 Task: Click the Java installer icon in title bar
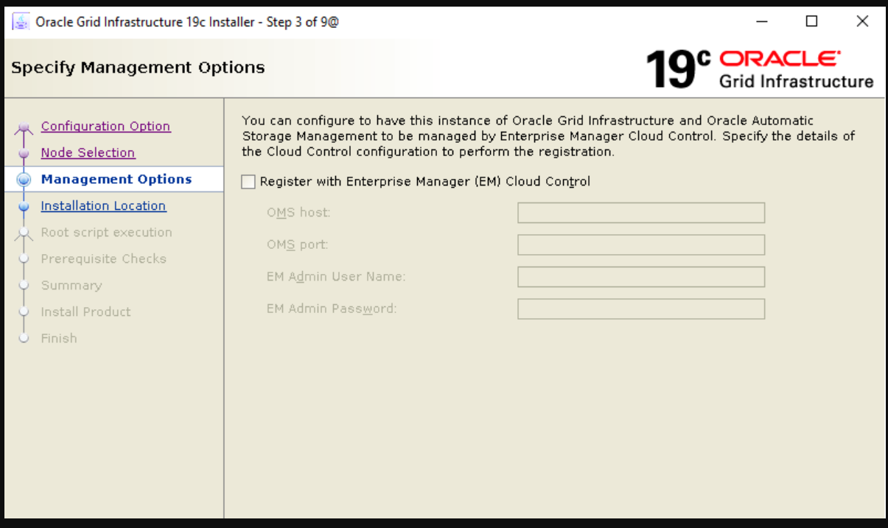click(x=21, y=21)
